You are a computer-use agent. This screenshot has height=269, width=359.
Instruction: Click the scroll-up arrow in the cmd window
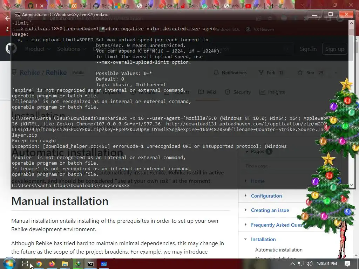click(x=351, y=23)
